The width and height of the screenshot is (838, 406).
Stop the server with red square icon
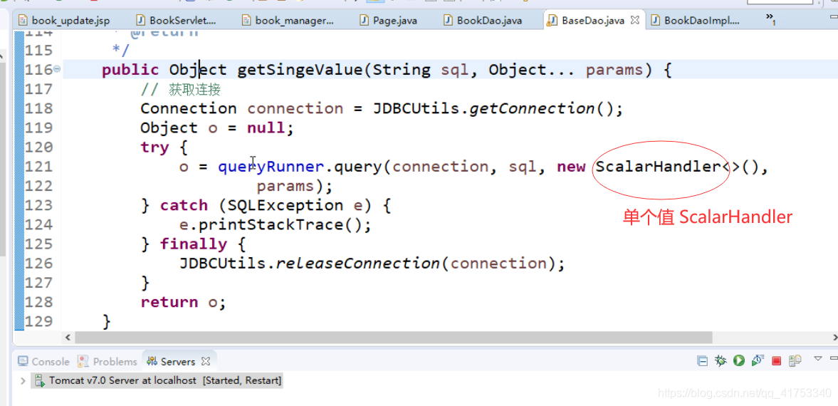(777, 362)
